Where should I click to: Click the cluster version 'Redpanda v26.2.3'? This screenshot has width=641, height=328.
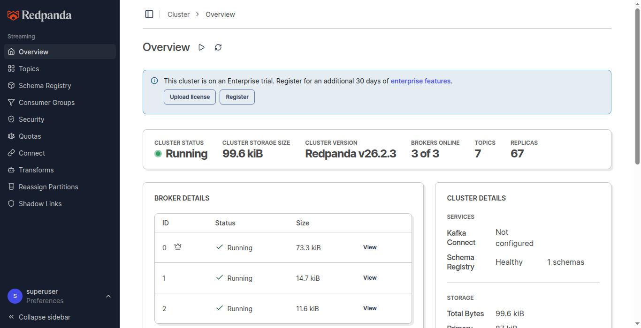351,154
